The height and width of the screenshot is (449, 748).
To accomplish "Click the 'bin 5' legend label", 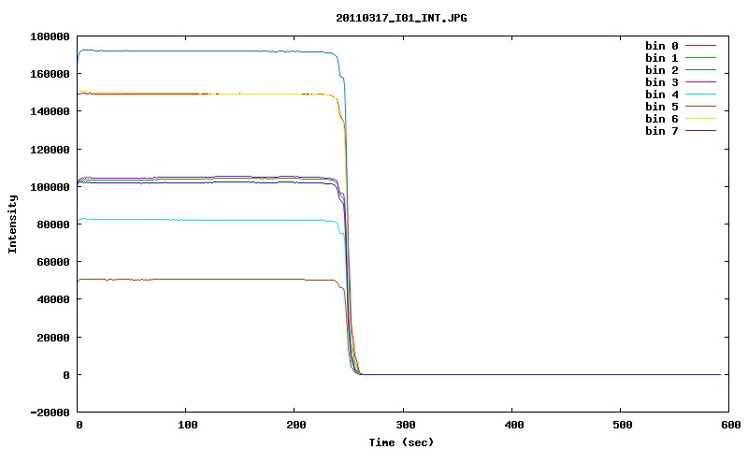I will pos(662,107).
